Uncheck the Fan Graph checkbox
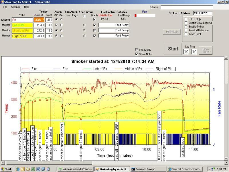The image size is (229, 172). (x=137, y=50)
